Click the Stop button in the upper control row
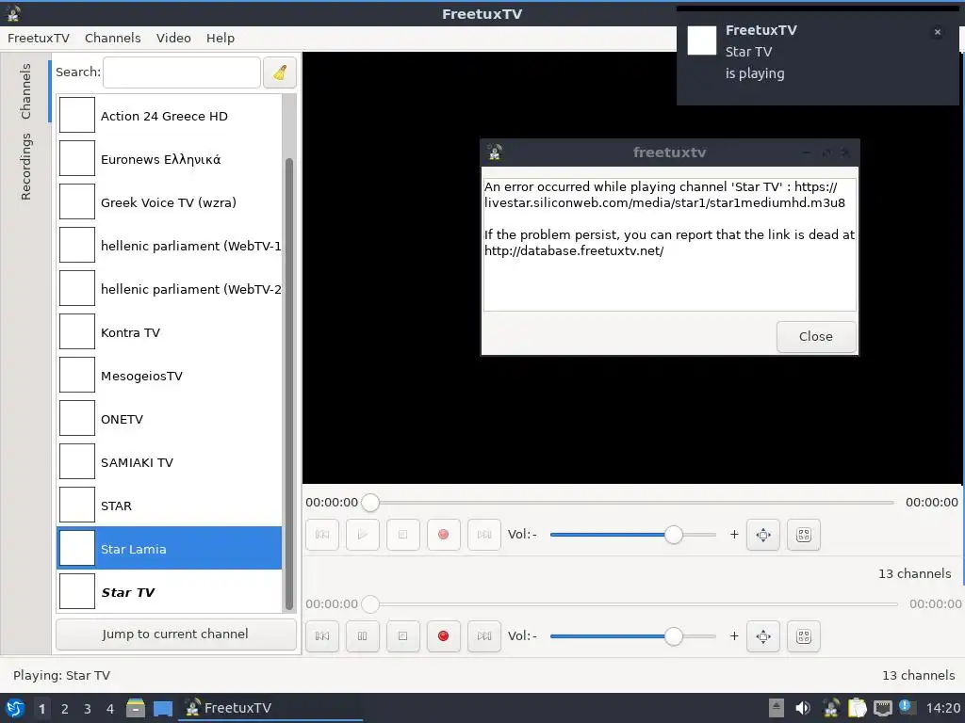 coord(403,535)
